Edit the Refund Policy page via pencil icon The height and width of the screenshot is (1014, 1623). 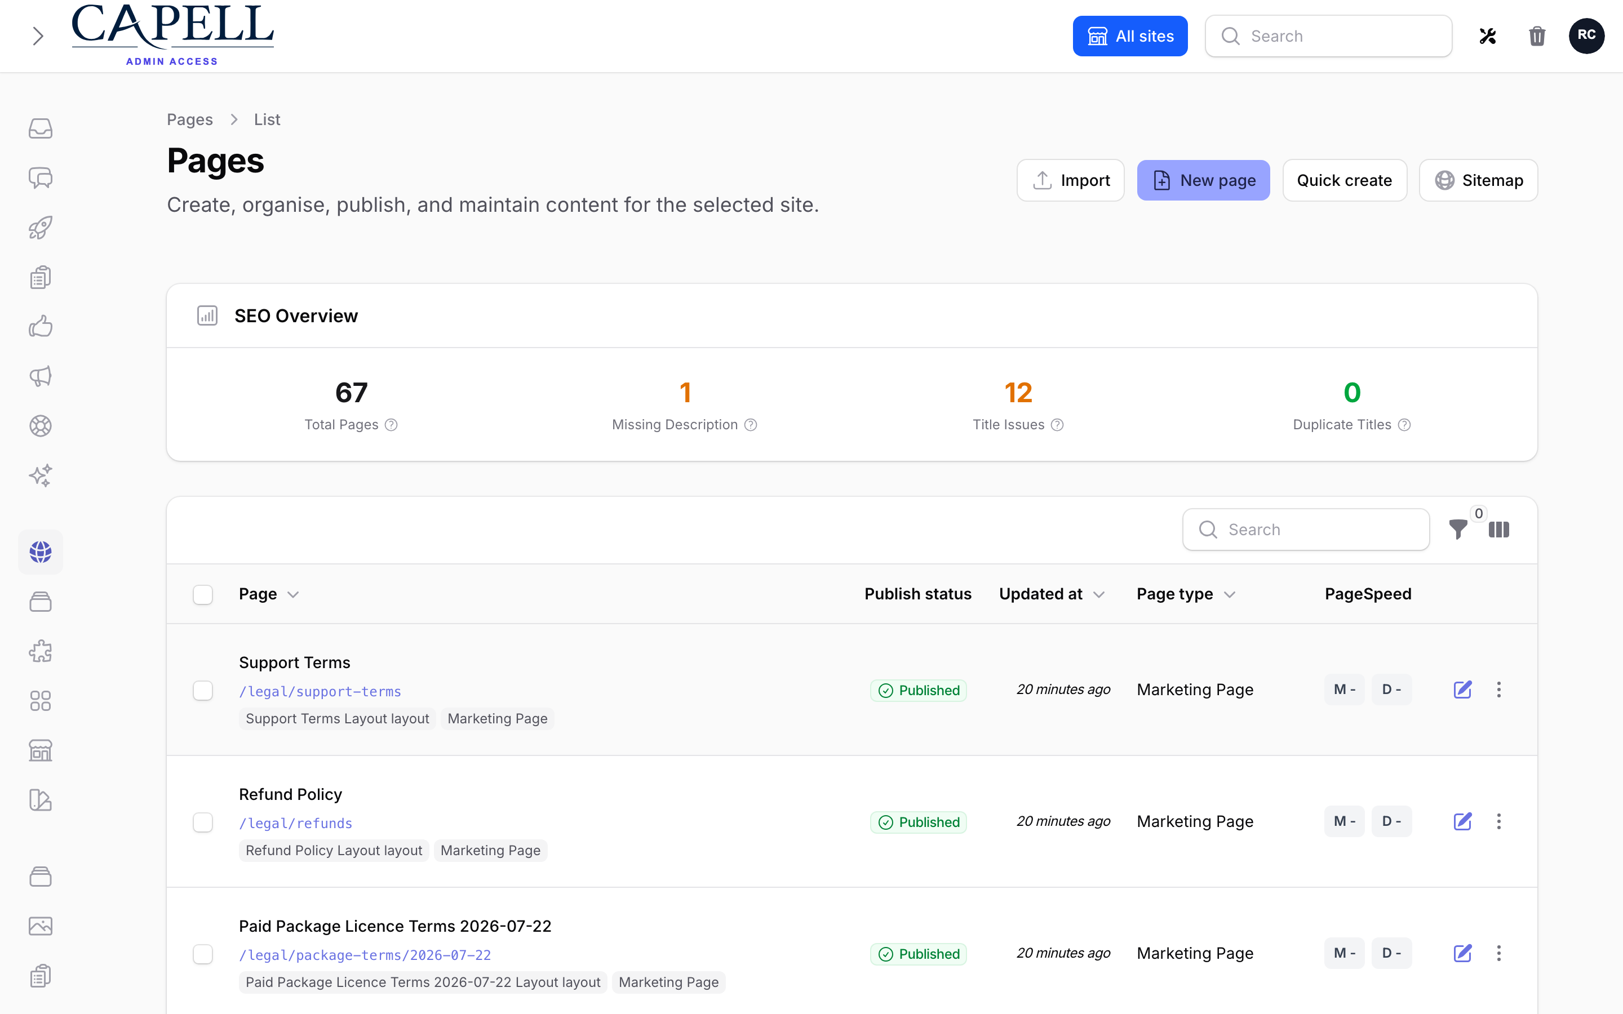[1463, 821]
